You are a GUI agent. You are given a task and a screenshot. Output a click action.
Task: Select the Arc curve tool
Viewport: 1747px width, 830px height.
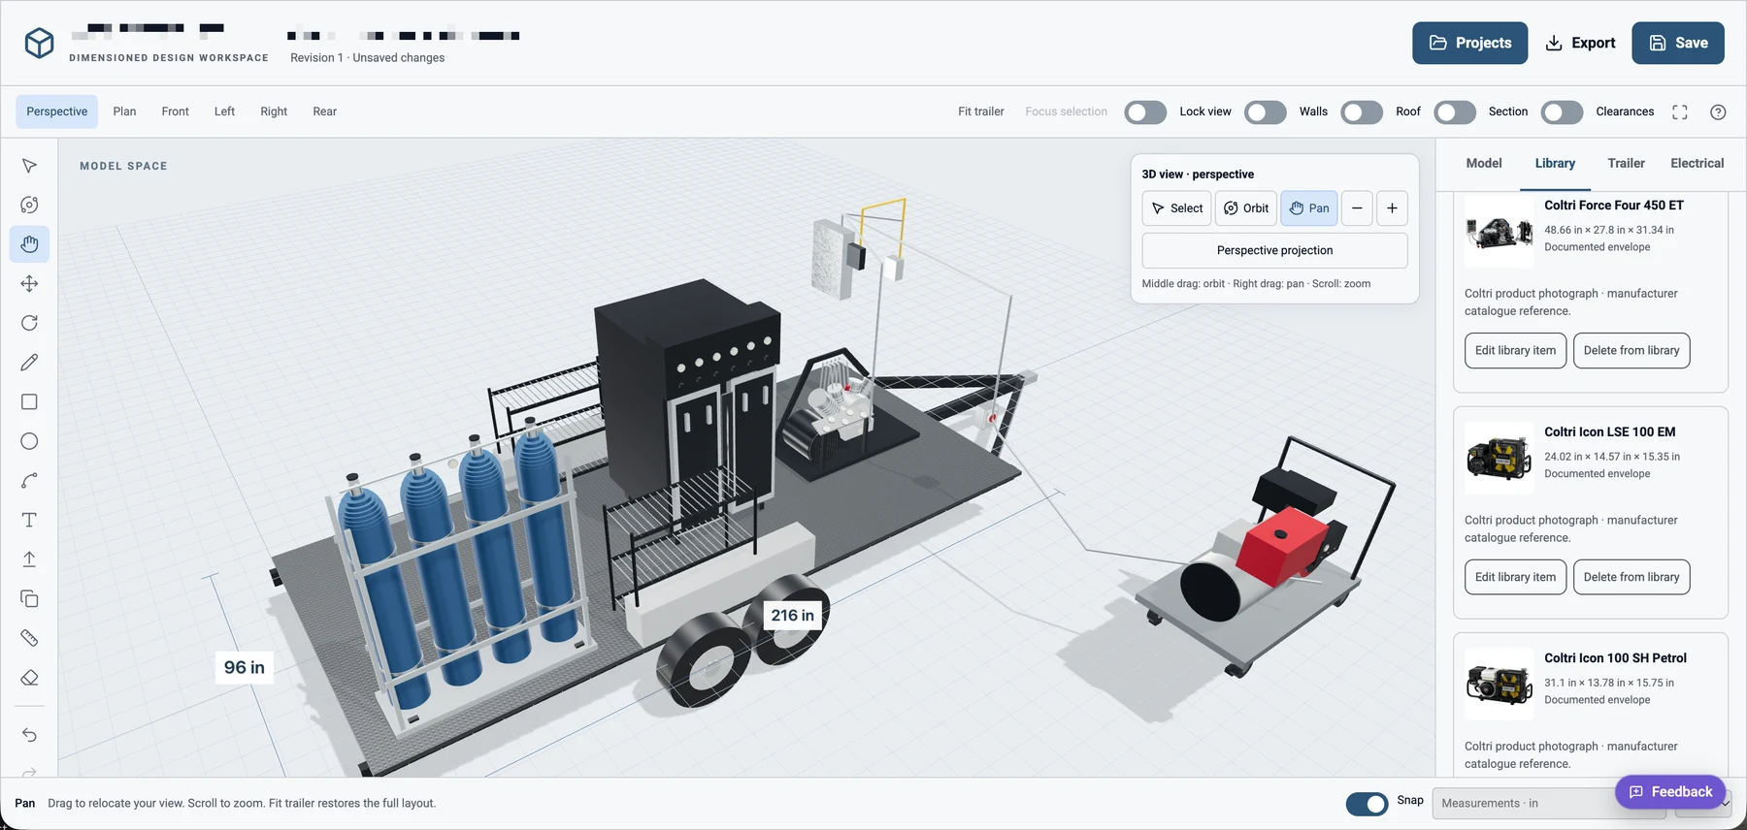point(29,481)
